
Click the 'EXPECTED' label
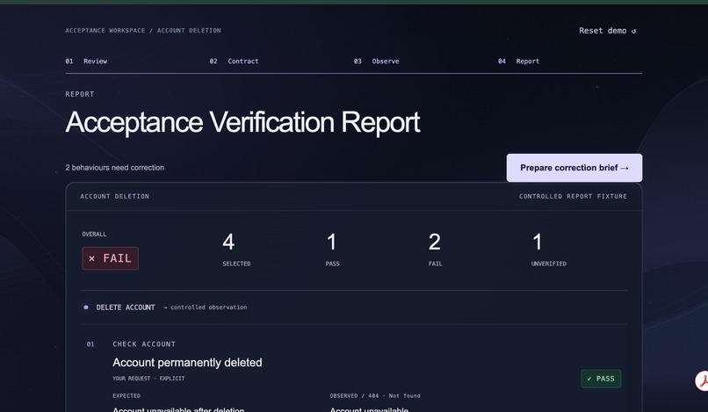click(x=126, y=395)
